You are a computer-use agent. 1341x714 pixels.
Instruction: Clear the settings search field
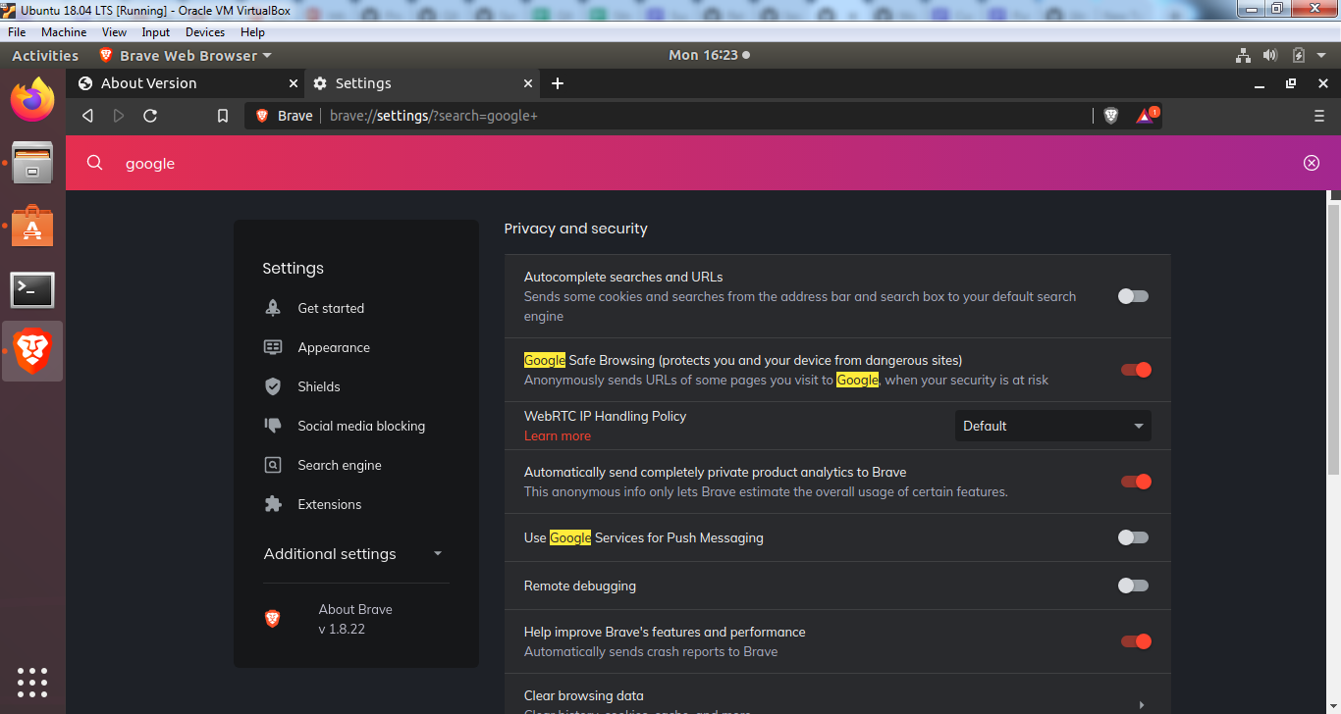coord(1312,163)
